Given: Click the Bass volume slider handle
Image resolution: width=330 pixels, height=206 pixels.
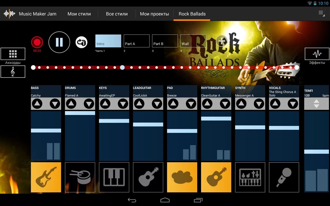Looking at the screenshot, I should click(x=46, y=131).
